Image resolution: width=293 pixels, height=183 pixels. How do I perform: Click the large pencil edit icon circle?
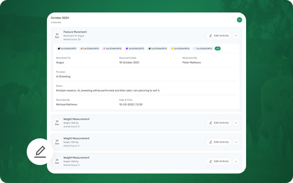(40, 152)
